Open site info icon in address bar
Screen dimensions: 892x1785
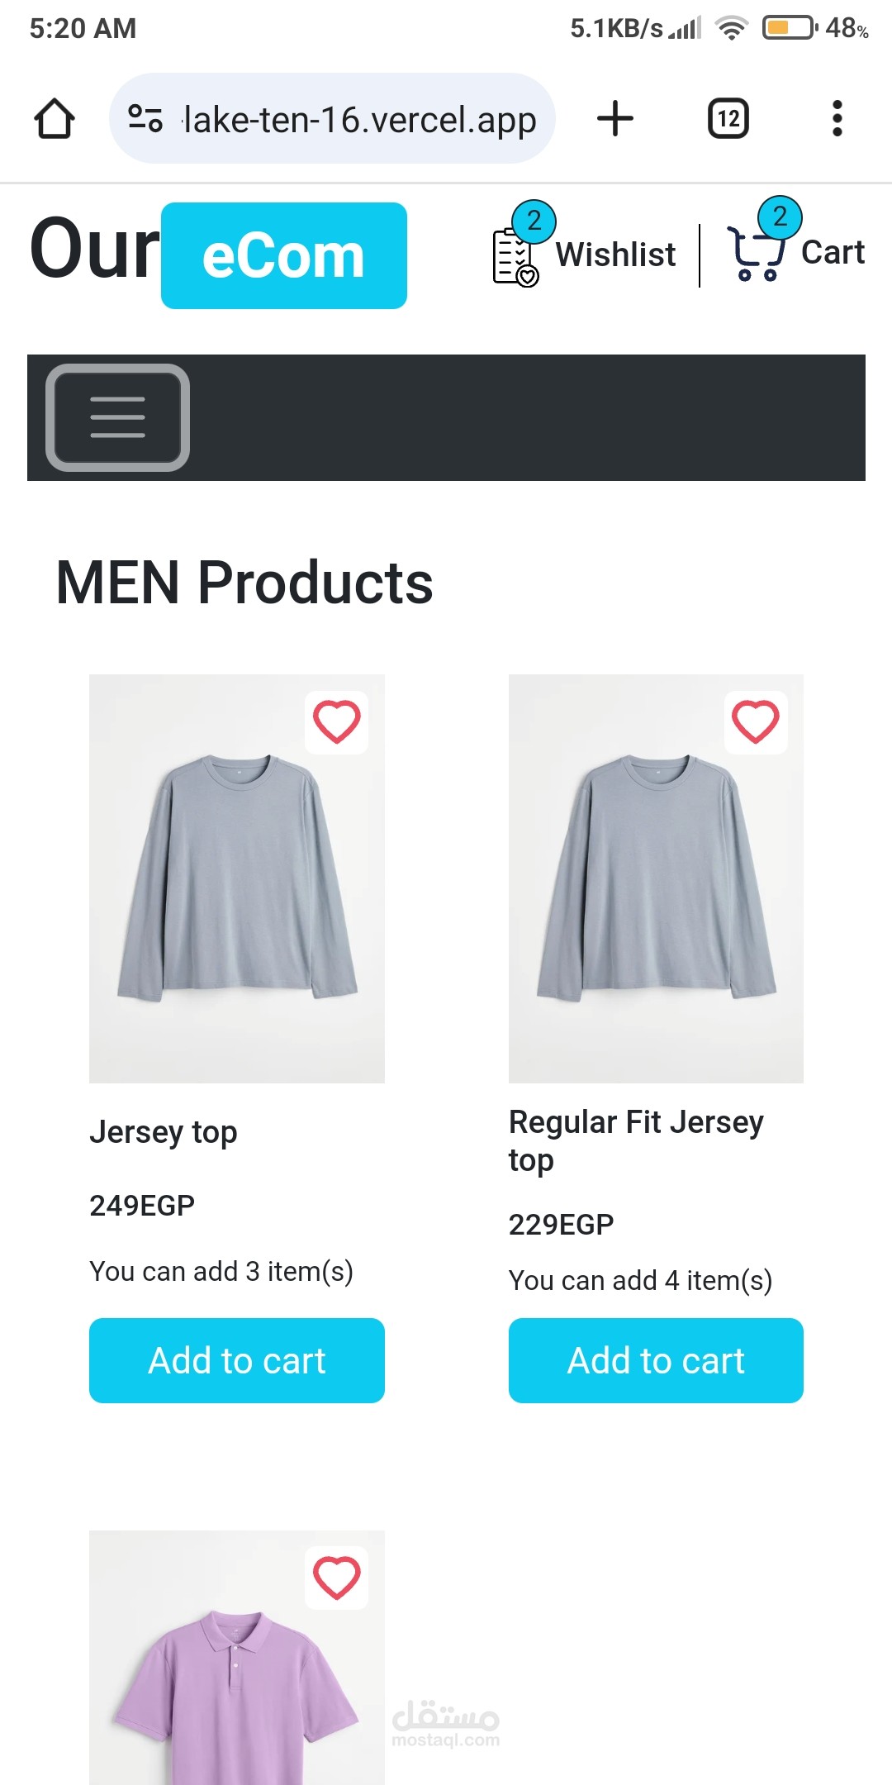(145, 118)
